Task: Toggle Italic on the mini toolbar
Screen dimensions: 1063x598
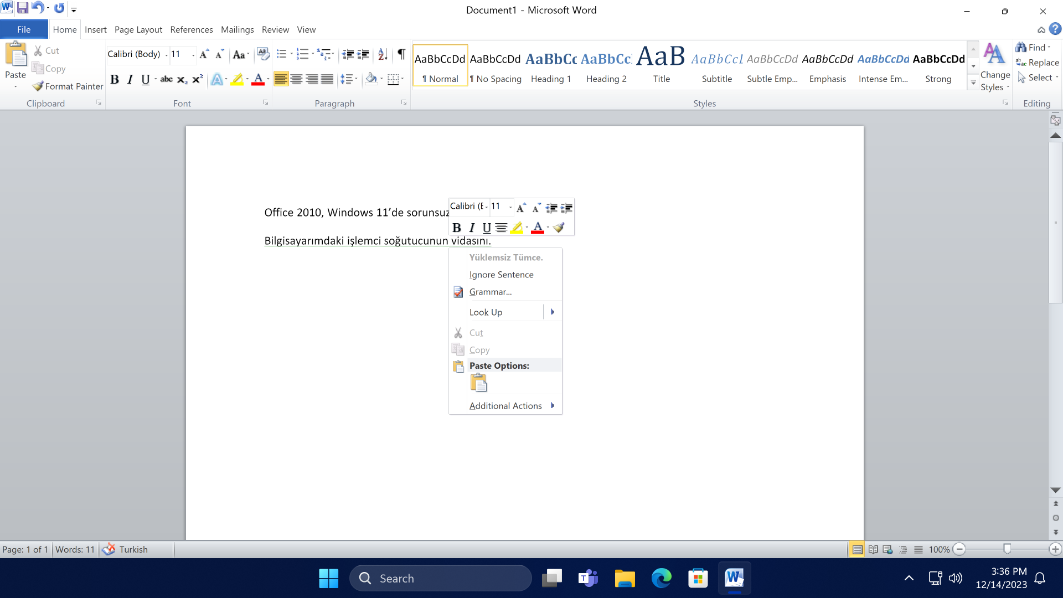Action: (472, 228)
